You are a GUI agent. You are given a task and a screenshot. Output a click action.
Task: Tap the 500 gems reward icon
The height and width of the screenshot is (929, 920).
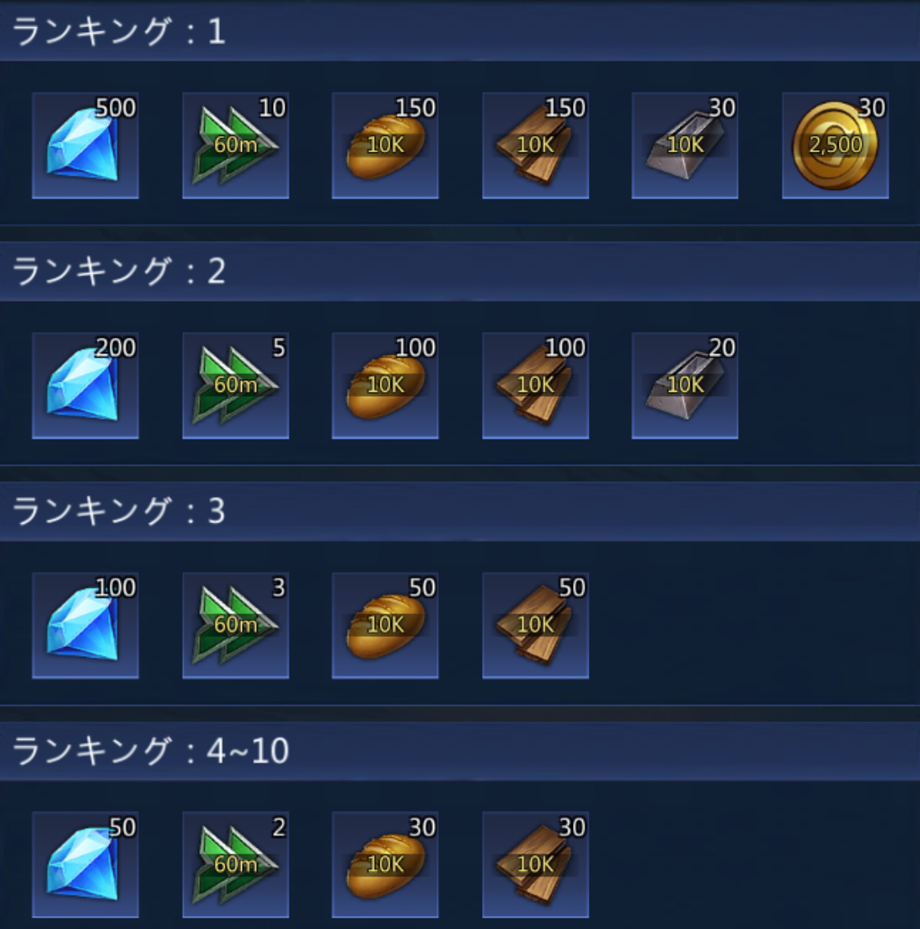(x=85, y=145)
